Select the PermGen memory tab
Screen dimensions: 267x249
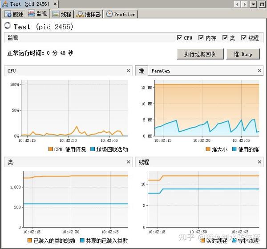pyautogui.click(x=161, y=71)
